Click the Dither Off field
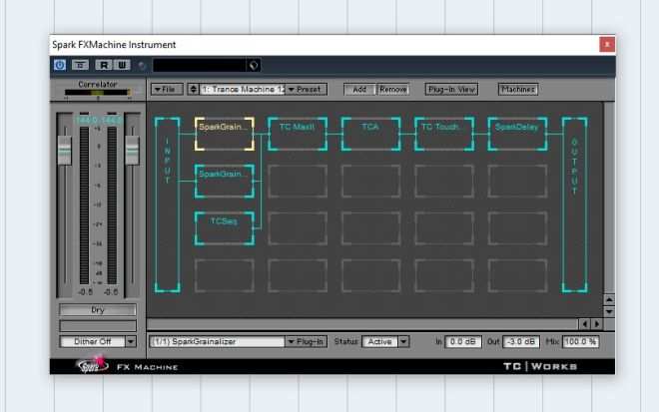Viewport: 659px width, 412px height. click(x=93, y=341)
